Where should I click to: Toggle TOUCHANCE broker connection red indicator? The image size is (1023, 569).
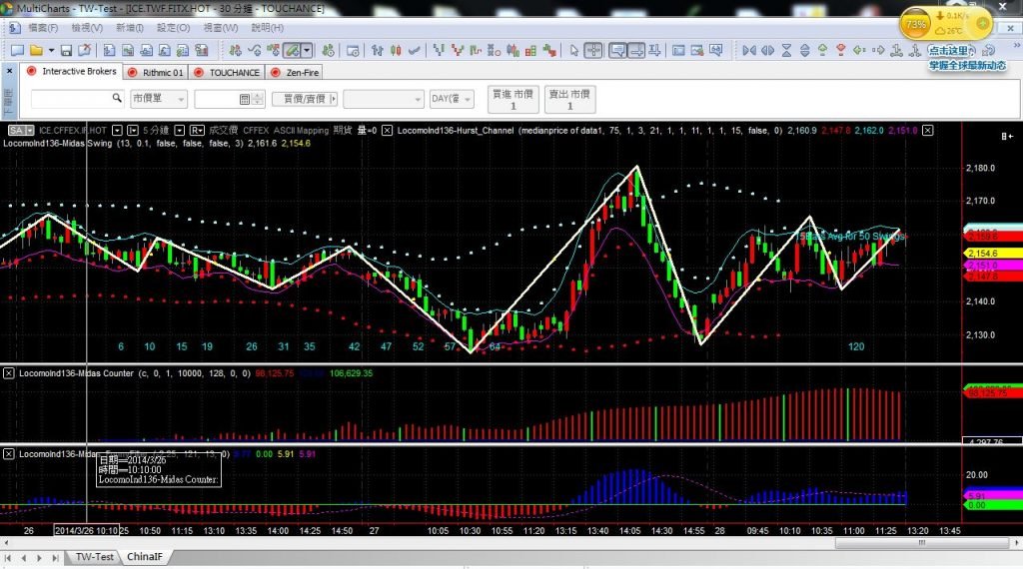[x=199, y=72]
